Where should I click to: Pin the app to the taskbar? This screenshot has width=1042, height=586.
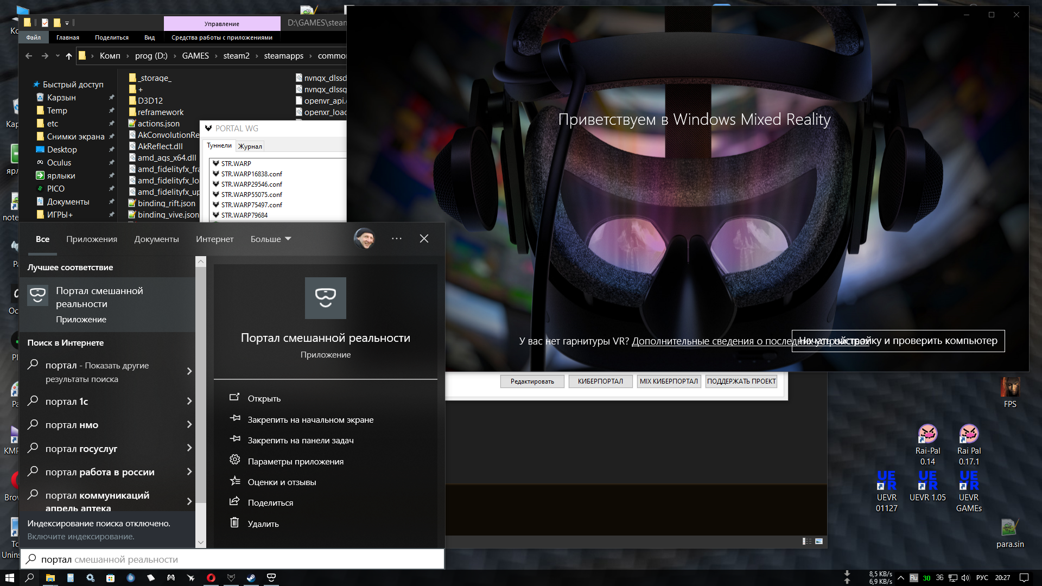pyautogui.click(x=300, y=441)
